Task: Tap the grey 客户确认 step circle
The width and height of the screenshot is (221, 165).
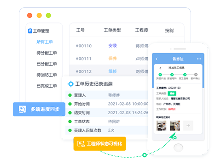Action: (x=196, y=75)
